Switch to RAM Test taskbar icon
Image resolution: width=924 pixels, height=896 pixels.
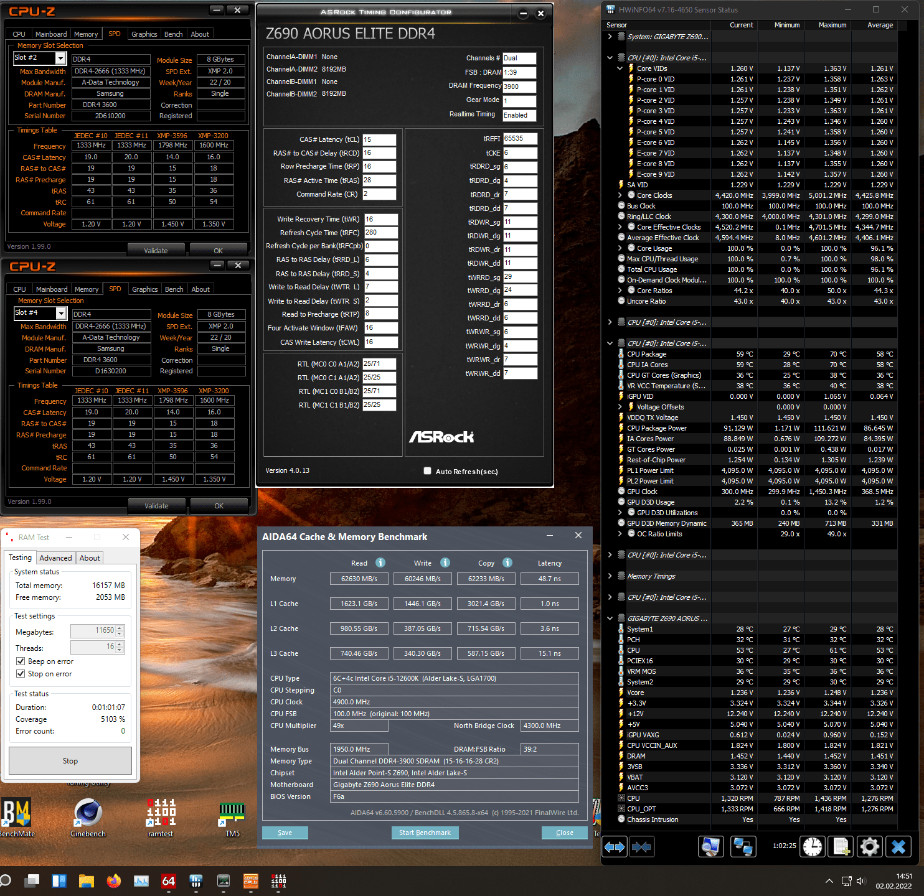coord(278,881)
